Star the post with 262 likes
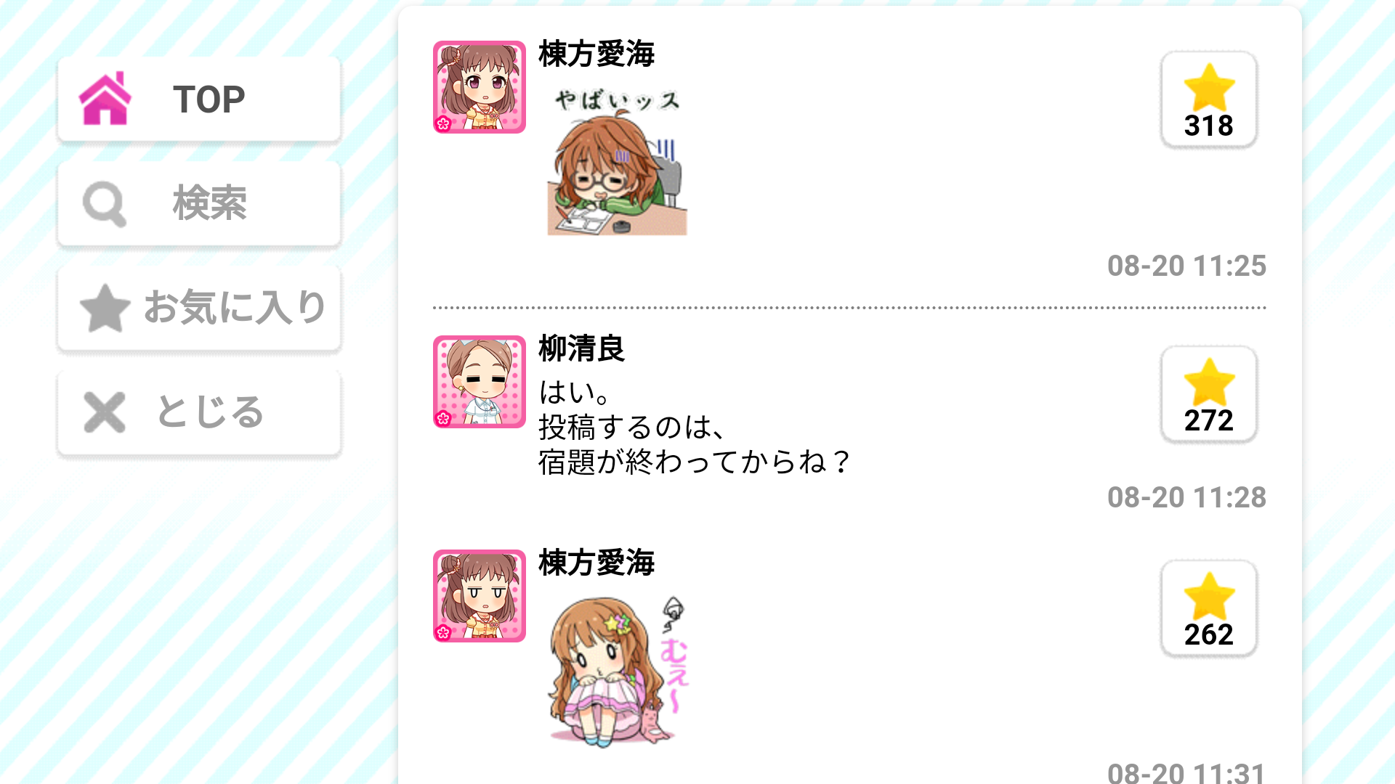This screenshot has height=784, width=1395. coord(1209,608)
